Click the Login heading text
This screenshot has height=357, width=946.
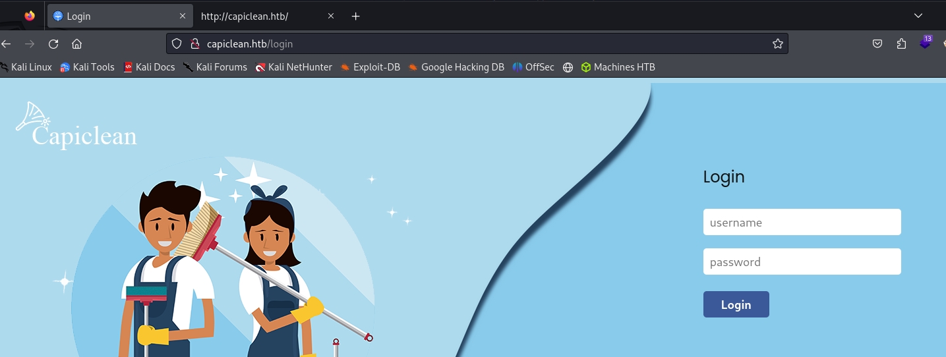coord(724,177)
